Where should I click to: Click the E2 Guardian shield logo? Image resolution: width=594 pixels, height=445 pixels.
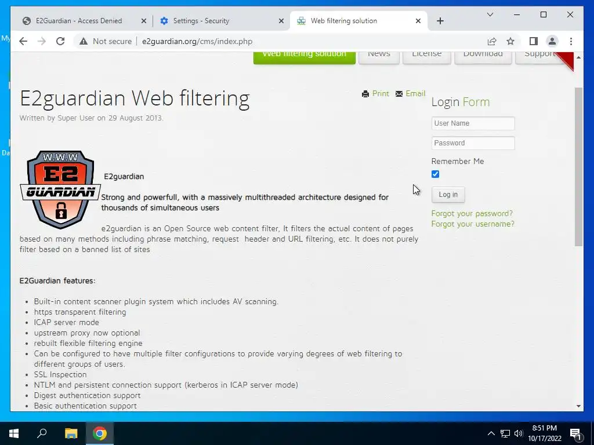(x=60, y=189)
